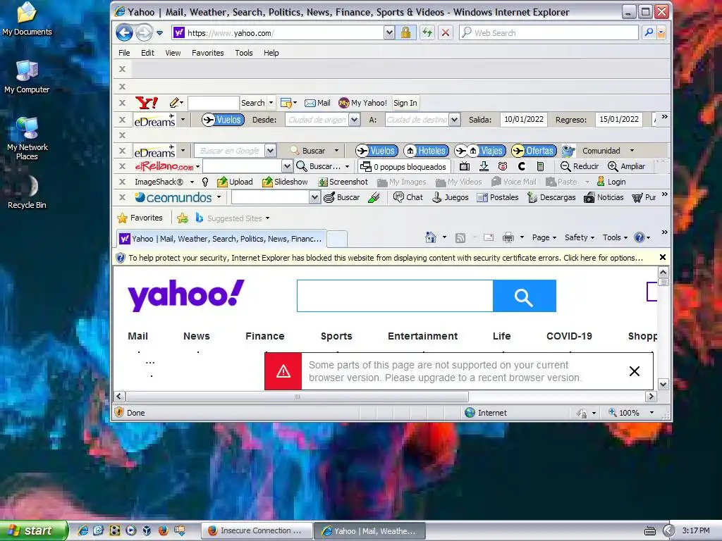Click the Yahoo page search input field
Viewport: 722px width, 541px height.
395,296
